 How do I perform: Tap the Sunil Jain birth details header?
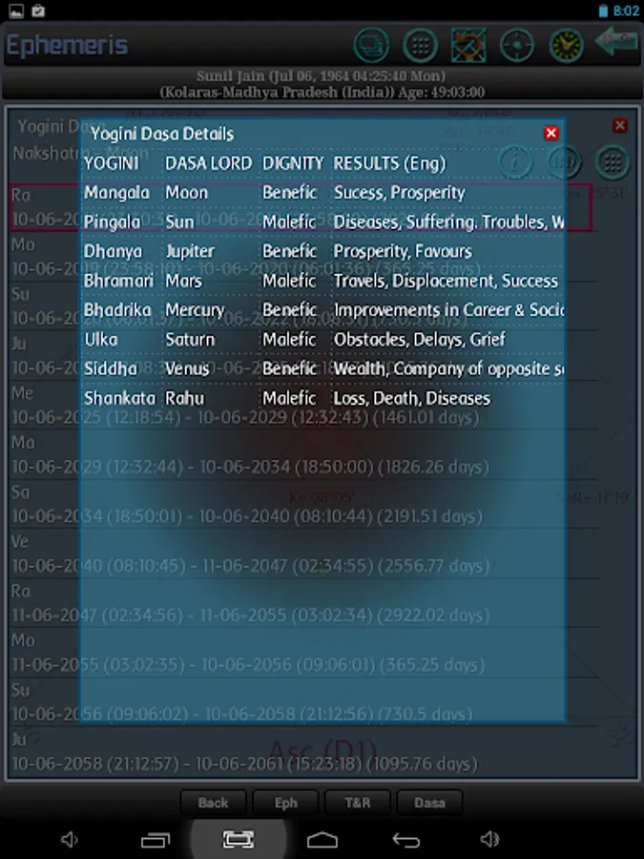(x=322, y=84)
